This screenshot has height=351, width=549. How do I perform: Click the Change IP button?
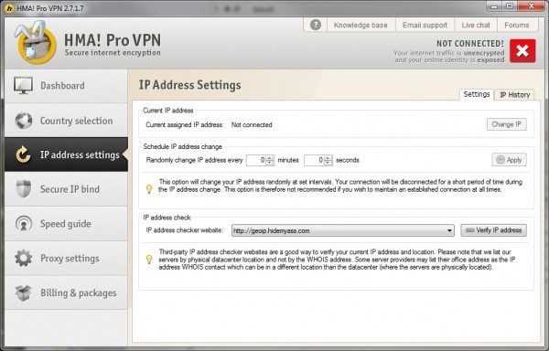pyautogui.click(x=506, y=124)
